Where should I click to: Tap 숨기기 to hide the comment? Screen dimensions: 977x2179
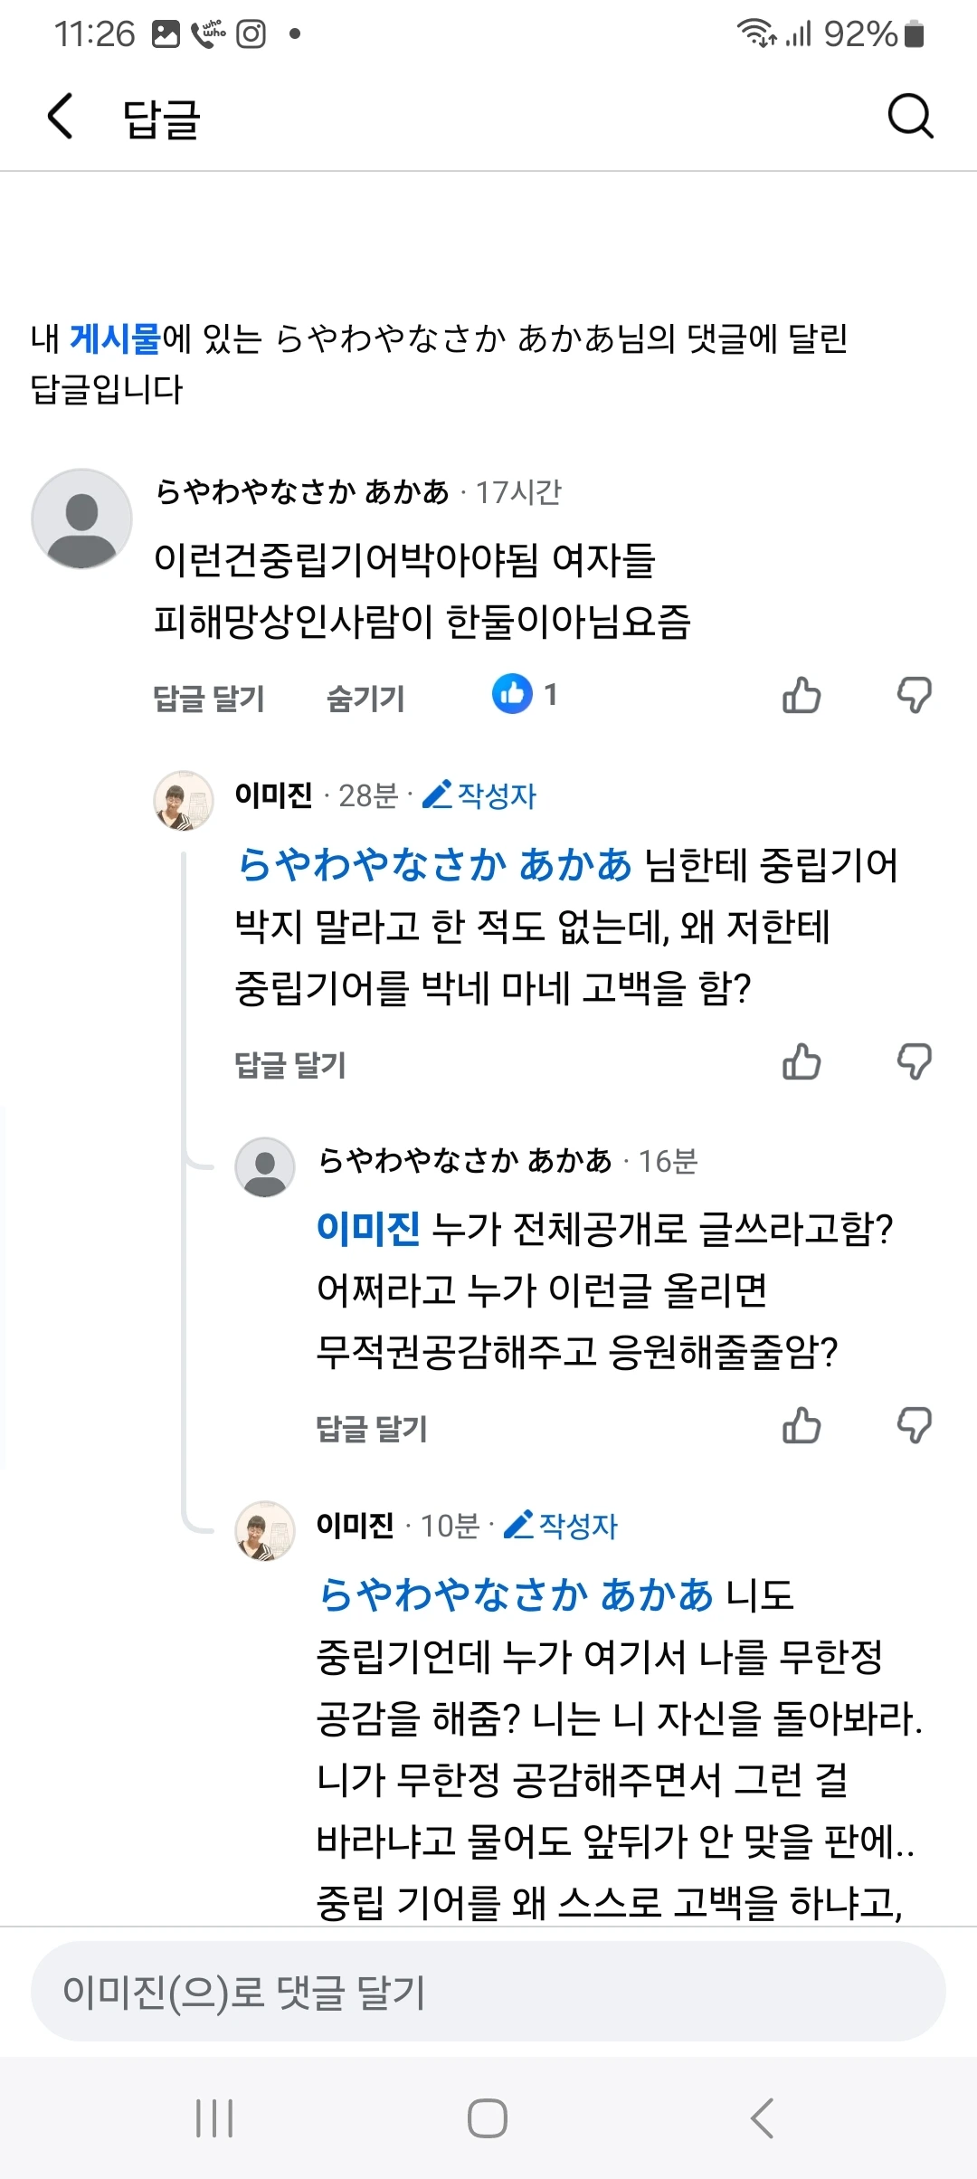365,698
